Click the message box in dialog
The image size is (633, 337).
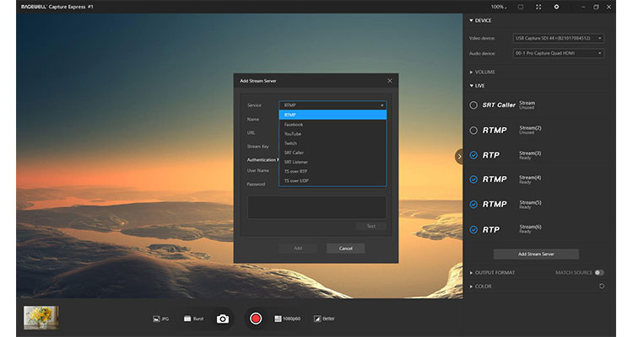click(316, 207)
